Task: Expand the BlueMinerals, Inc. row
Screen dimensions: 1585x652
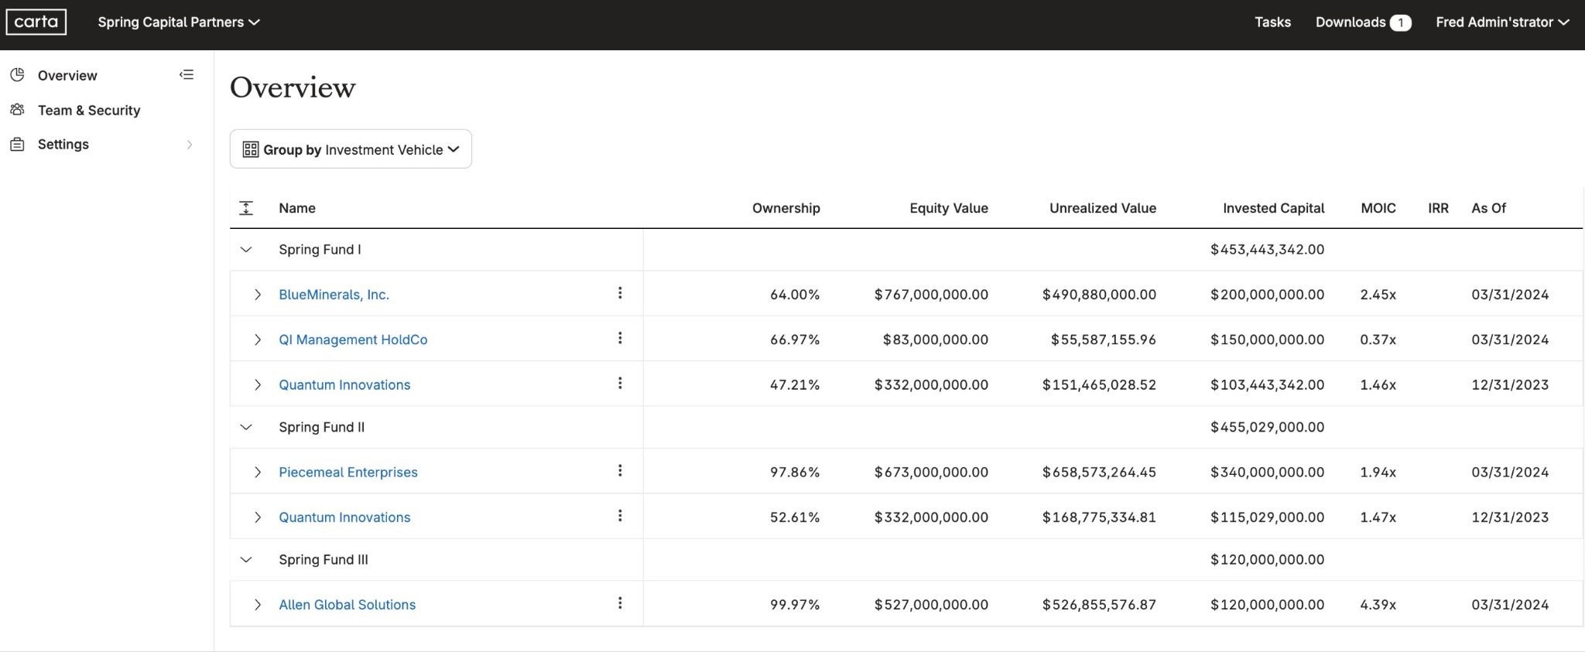Action: [x=258, y=295]
